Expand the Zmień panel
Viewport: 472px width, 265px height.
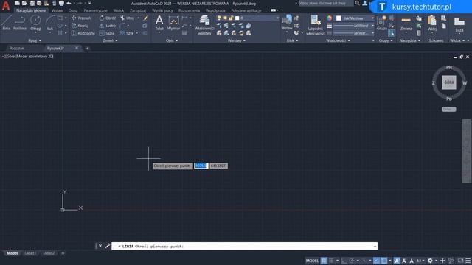tap(110, 40)
